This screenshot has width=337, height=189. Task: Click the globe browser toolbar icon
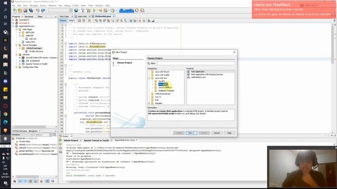pyautogui.click(x=76, y=10)
